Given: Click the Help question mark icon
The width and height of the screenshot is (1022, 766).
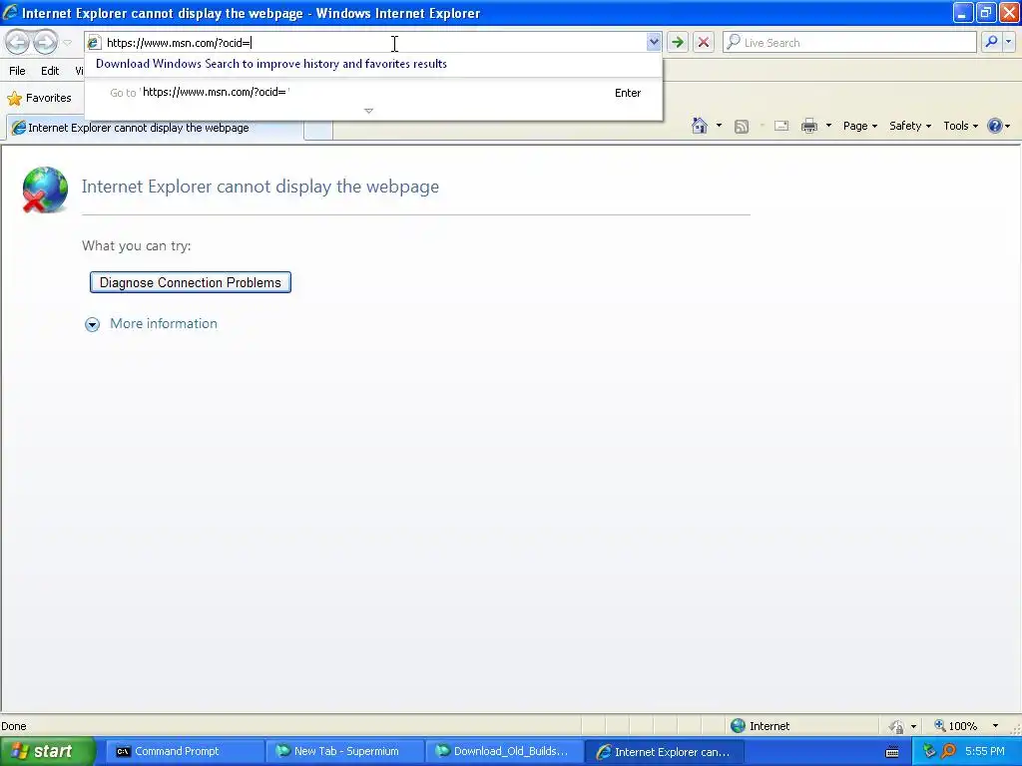Looking at the screenshot, I should [995, 126].
